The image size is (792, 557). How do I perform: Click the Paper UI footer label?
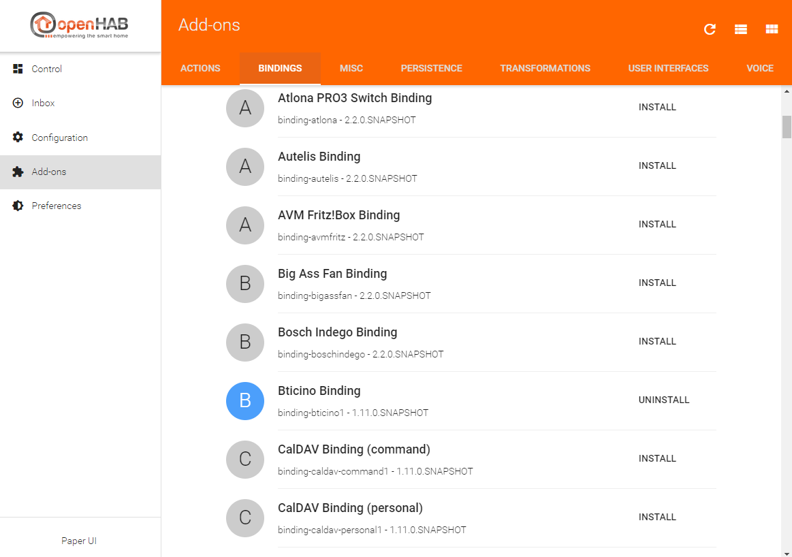pyautogui.click(x=79, y=541)
